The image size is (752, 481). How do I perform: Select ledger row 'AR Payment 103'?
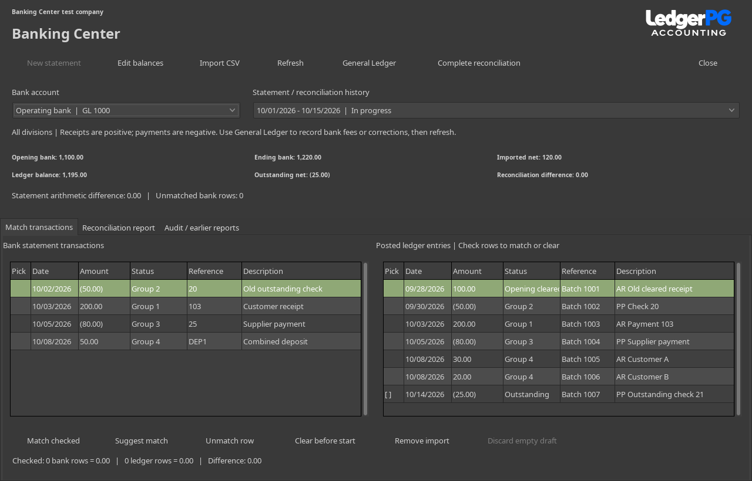pyautogui.click(x=559, y=324)
